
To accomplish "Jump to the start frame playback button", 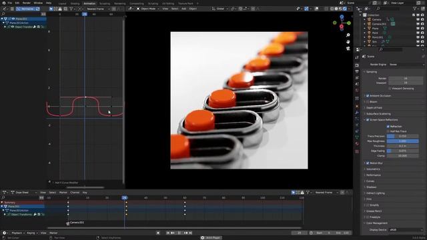I will (x=167, y=233).
